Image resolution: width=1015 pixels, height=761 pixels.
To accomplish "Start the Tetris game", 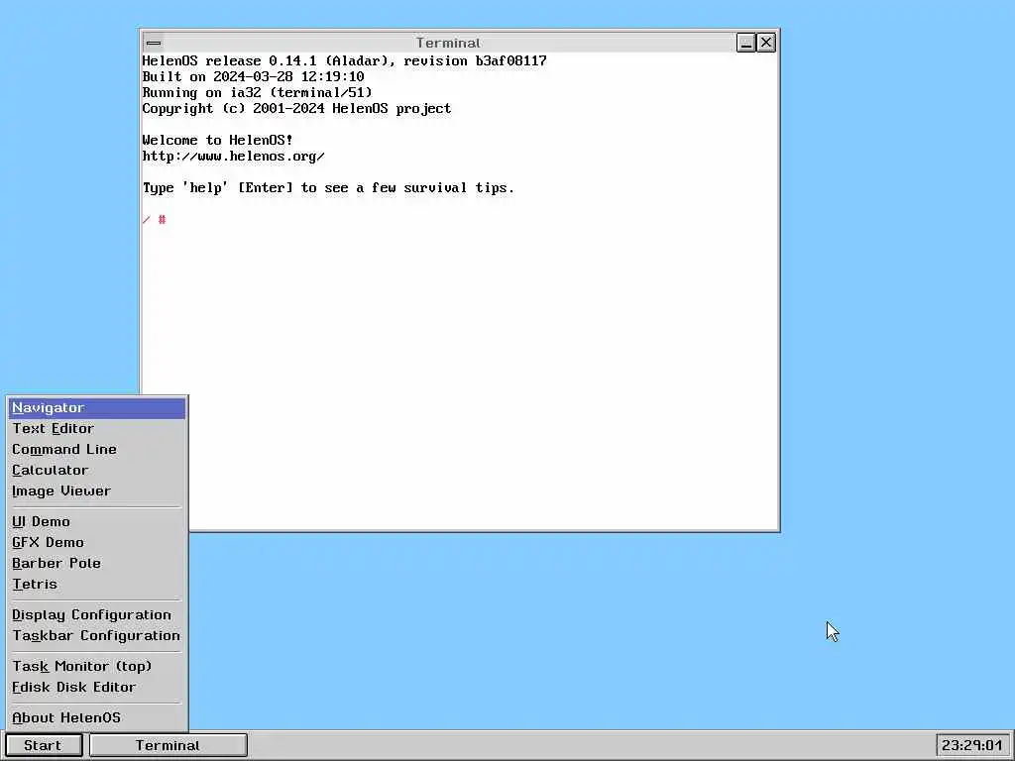I will tap(97, 584).
